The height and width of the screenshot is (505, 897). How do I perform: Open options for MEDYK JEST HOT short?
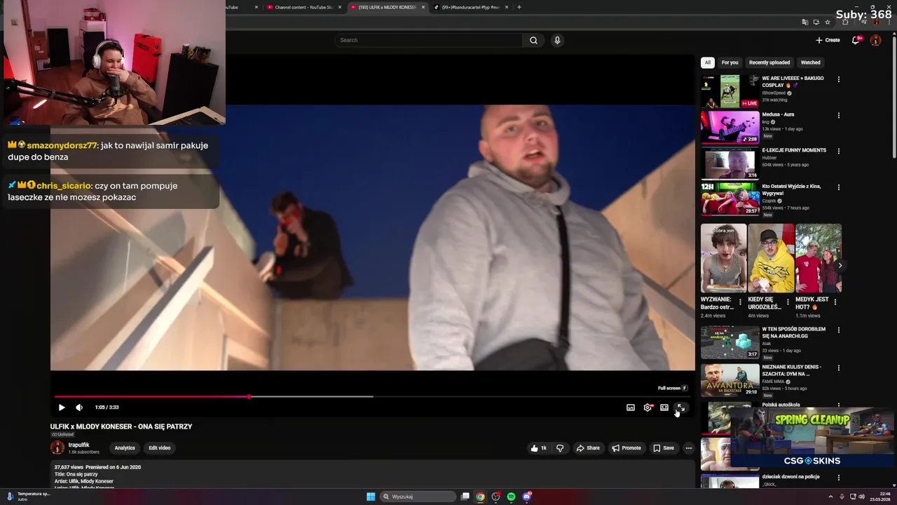coord(835,302)
